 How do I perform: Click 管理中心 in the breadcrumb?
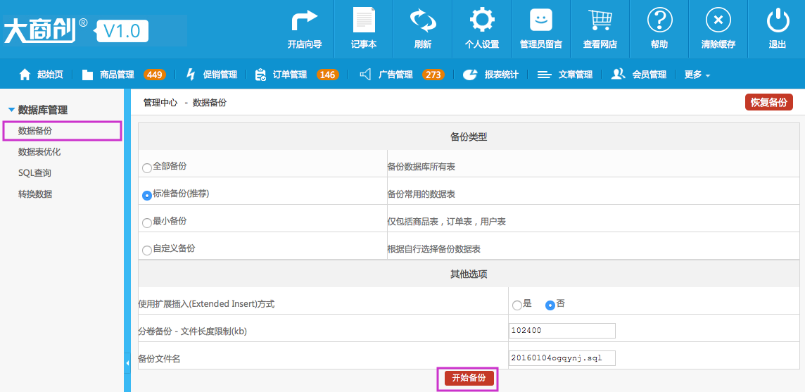160,103
